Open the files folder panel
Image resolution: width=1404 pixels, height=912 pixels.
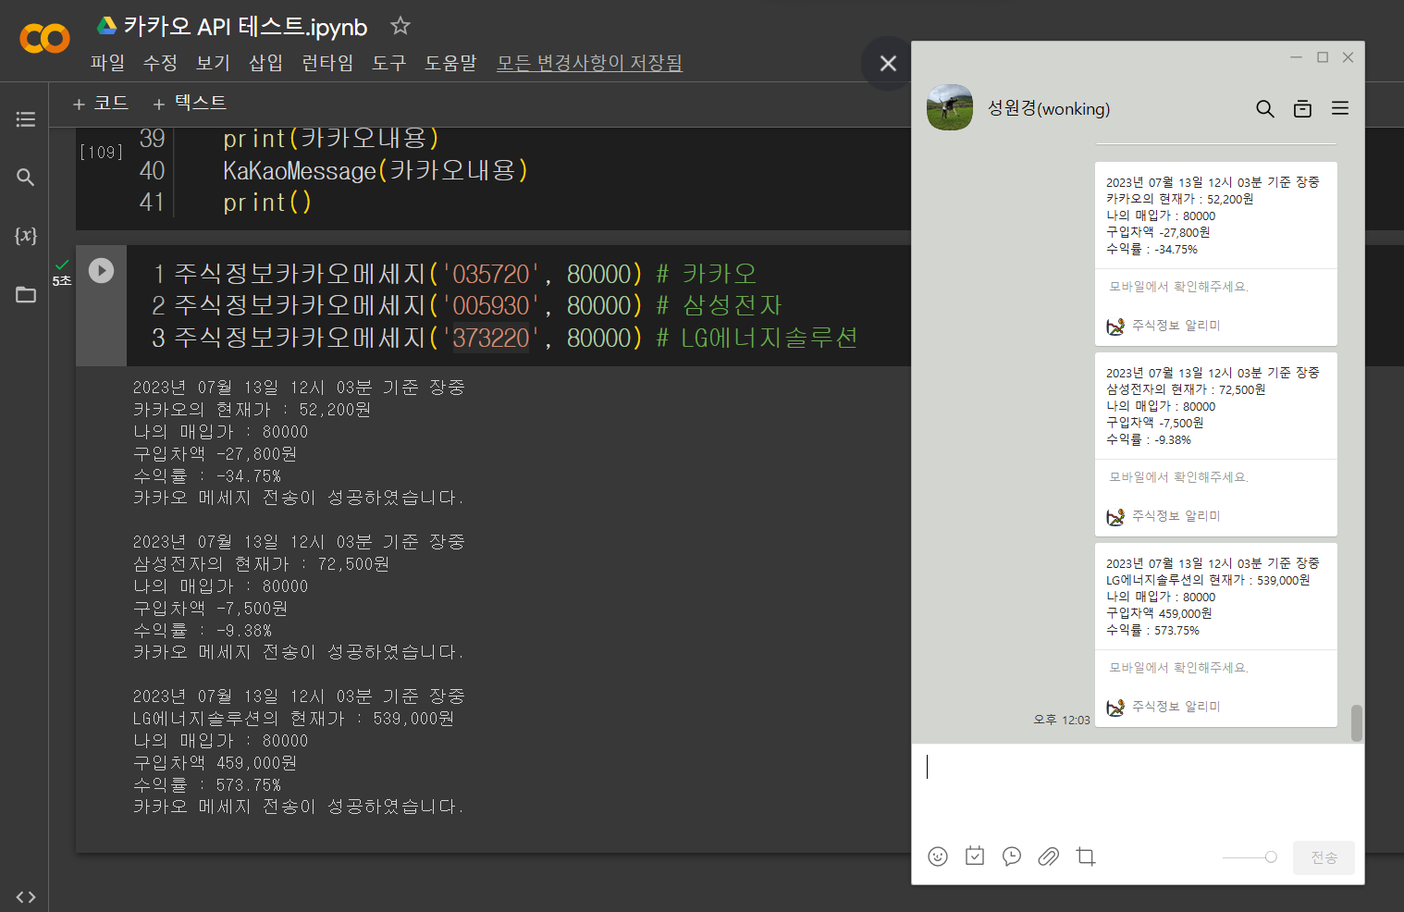point(26,294)
